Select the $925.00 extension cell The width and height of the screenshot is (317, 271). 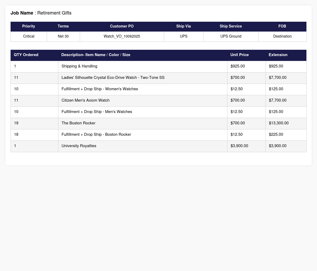(286, 66)
